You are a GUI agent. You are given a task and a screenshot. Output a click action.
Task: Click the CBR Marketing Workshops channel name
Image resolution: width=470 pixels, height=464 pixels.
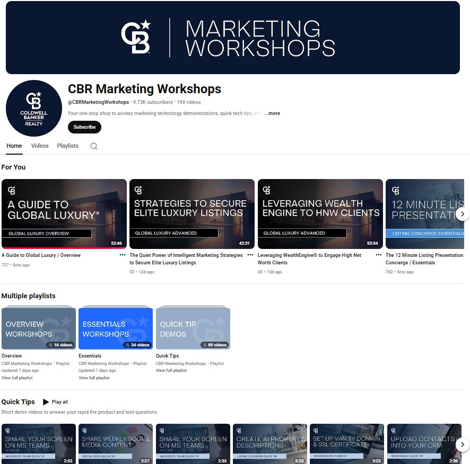pyautogui.click(x=144, y=89)
